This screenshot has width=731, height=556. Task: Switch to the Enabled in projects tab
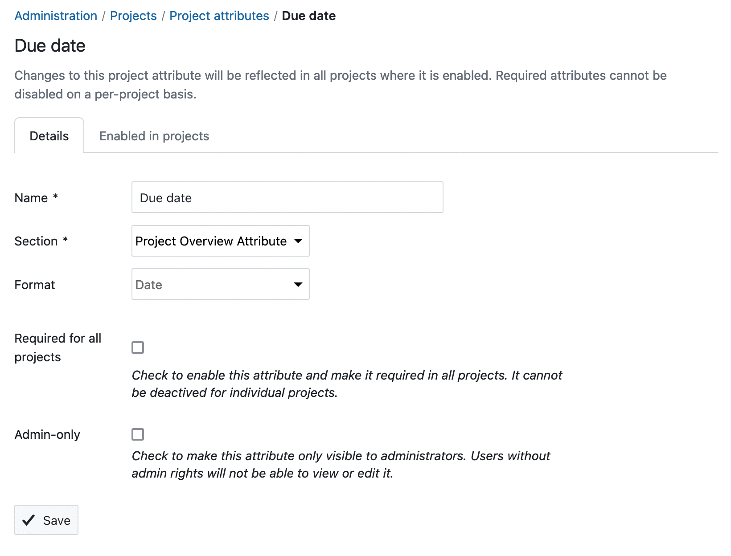pos(154,135)
